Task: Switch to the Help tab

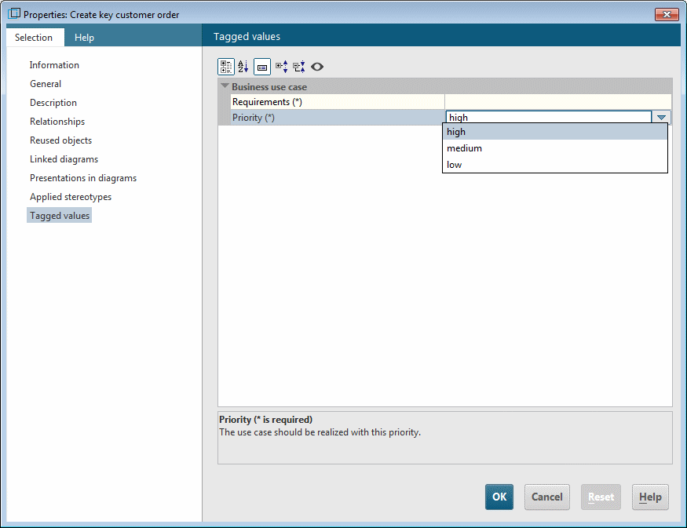Action: pos(84,38)
